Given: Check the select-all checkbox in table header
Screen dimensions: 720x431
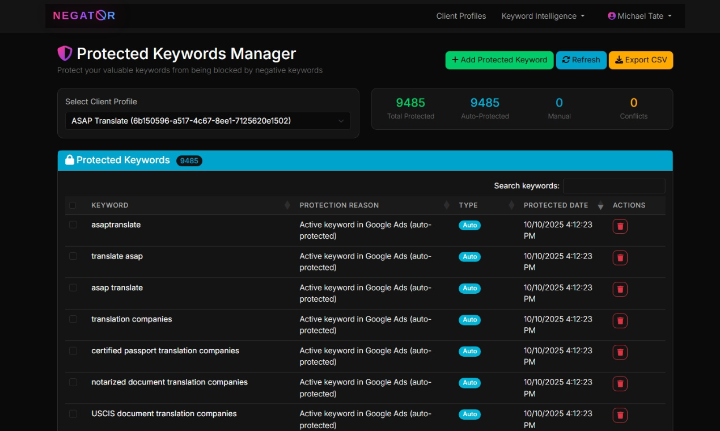Looking at the screenshot, I should (73, 205).
